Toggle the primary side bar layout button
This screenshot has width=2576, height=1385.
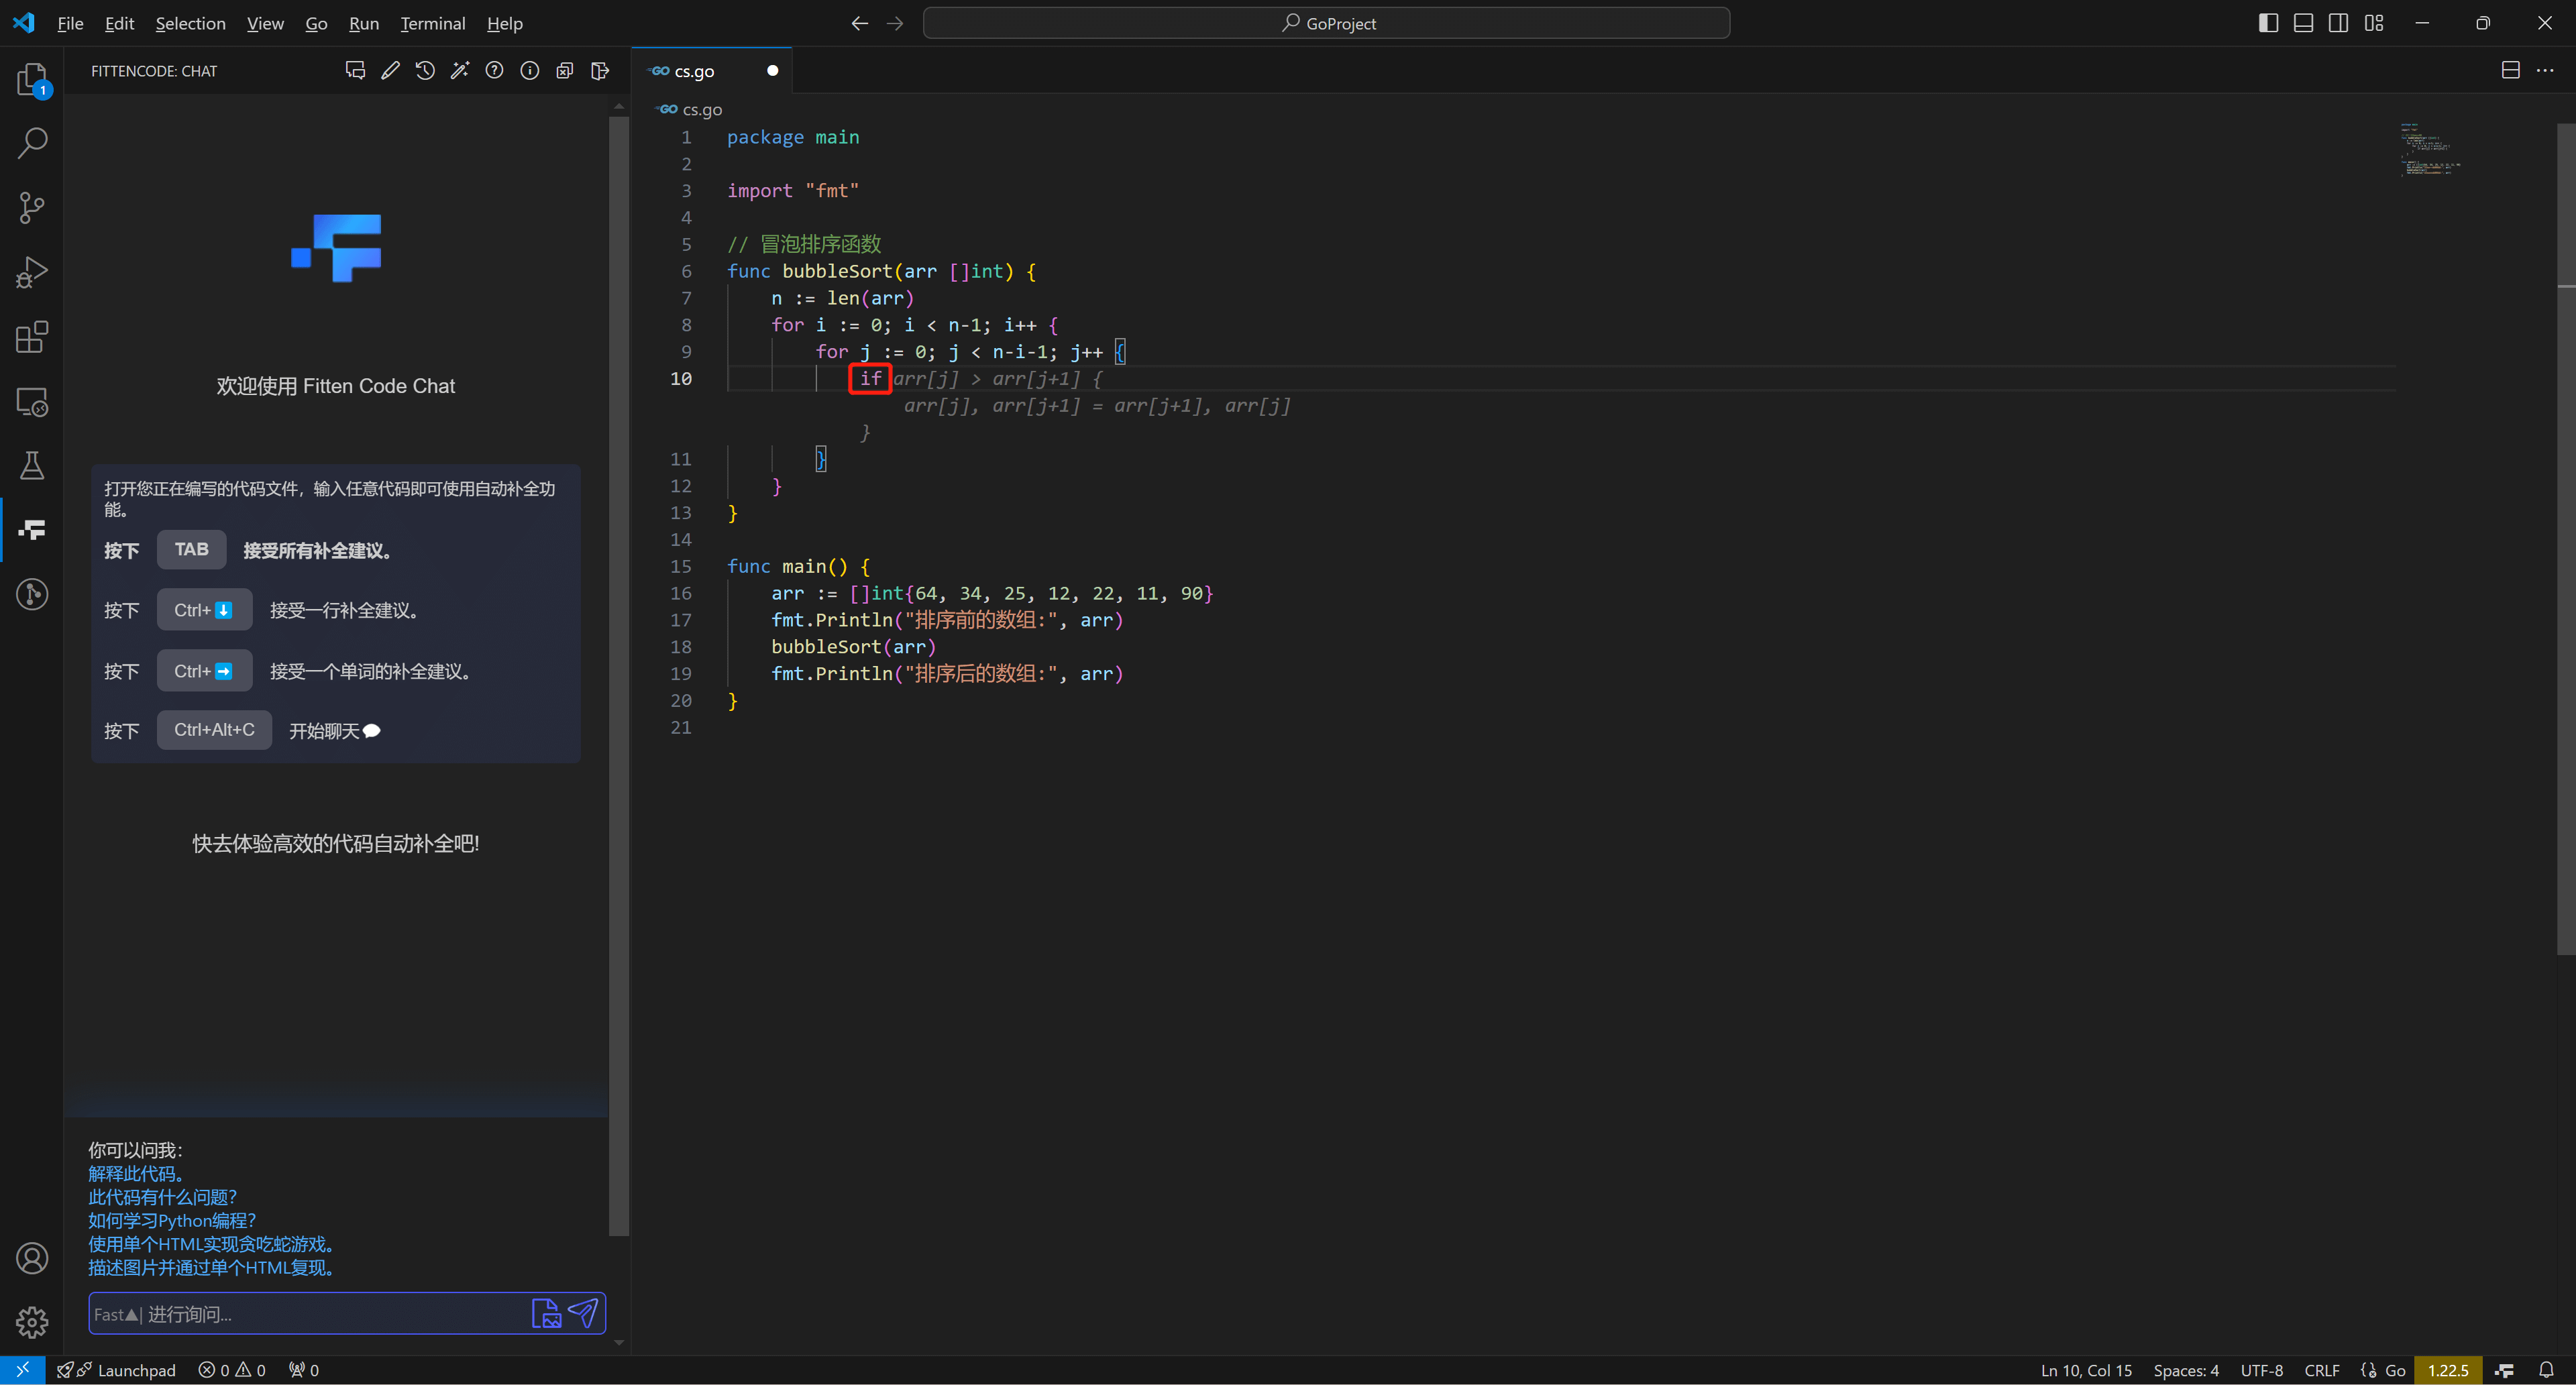tap(2268, 23)
